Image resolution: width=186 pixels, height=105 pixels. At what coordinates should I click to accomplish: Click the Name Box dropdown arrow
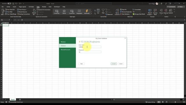[x=9, y=20]
